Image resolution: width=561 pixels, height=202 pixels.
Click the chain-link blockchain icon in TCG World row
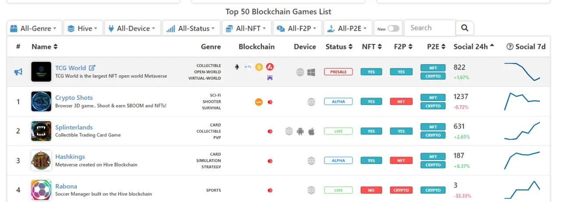click(248, 67)
